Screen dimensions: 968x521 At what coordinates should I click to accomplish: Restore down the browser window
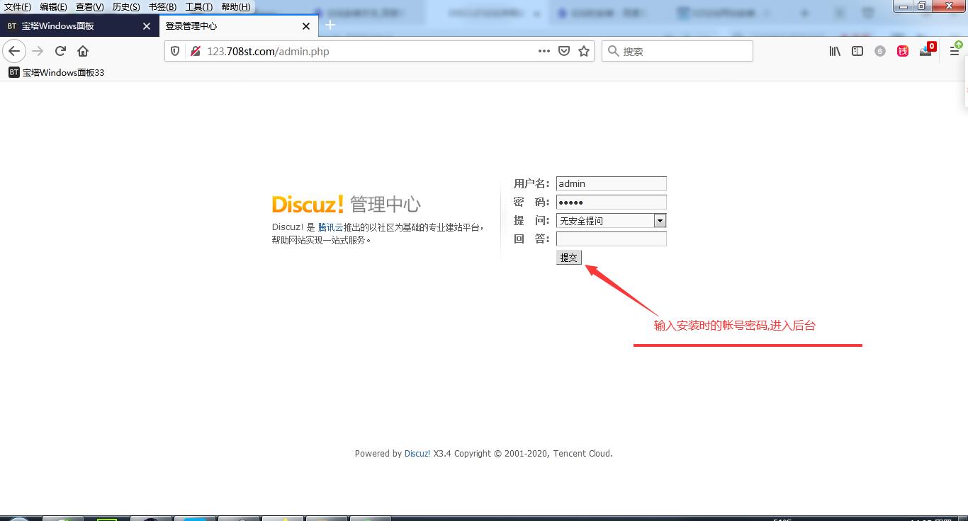tap(922, 6)
